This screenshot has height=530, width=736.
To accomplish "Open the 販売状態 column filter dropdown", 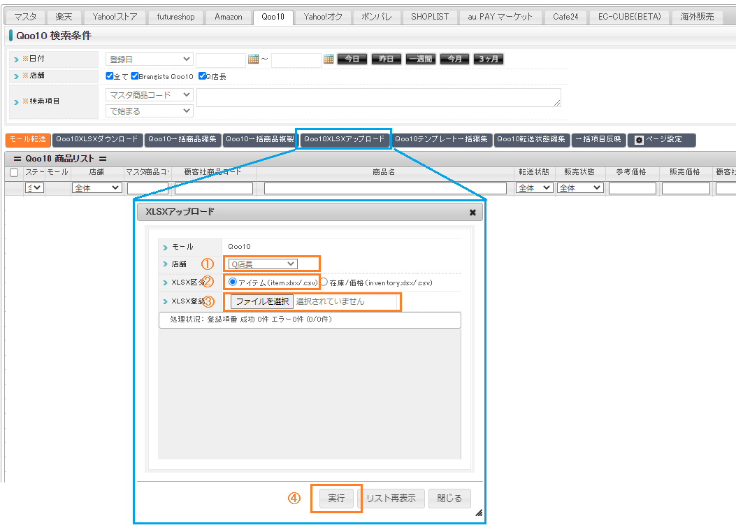I will coord(579,188).
